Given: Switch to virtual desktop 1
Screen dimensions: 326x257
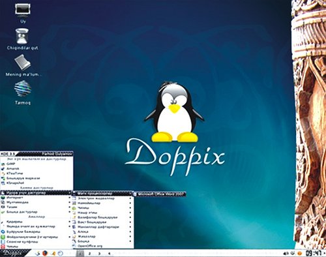Looking at the screenshot, I should pos(80,254).
